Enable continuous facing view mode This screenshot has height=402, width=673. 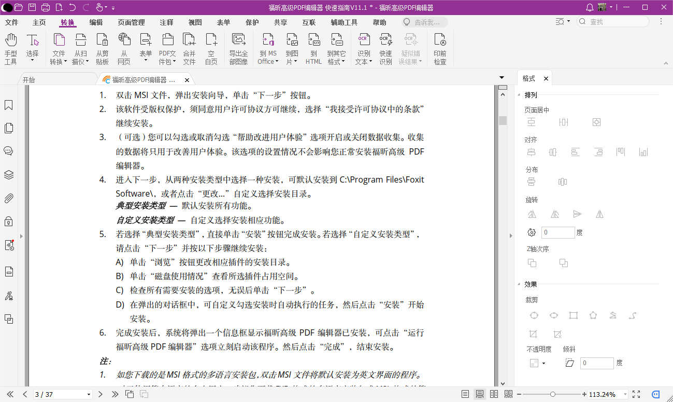tap(508, 394)
